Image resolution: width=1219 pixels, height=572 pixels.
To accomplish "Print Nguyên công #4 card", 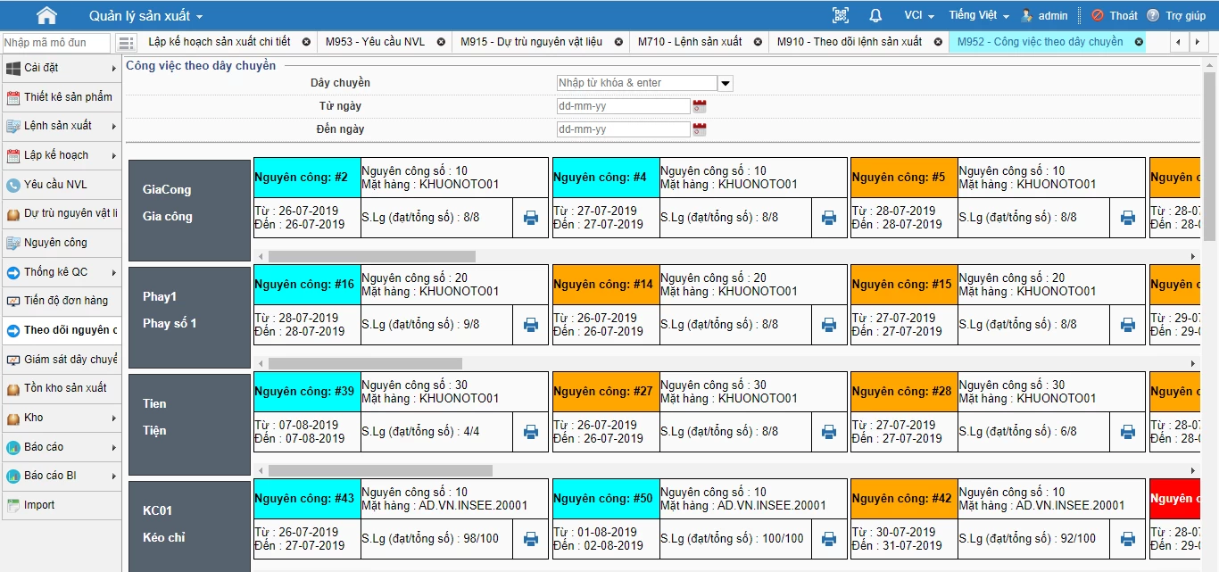I will [x=829, y=217].
